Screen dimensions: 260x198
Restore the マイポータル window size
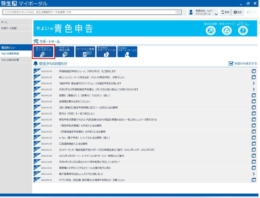tap(248, 3)
